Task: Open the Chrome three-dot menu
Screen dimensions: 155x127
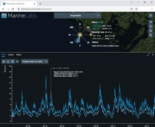Action: pyautogui.click(x=152, y=9)
